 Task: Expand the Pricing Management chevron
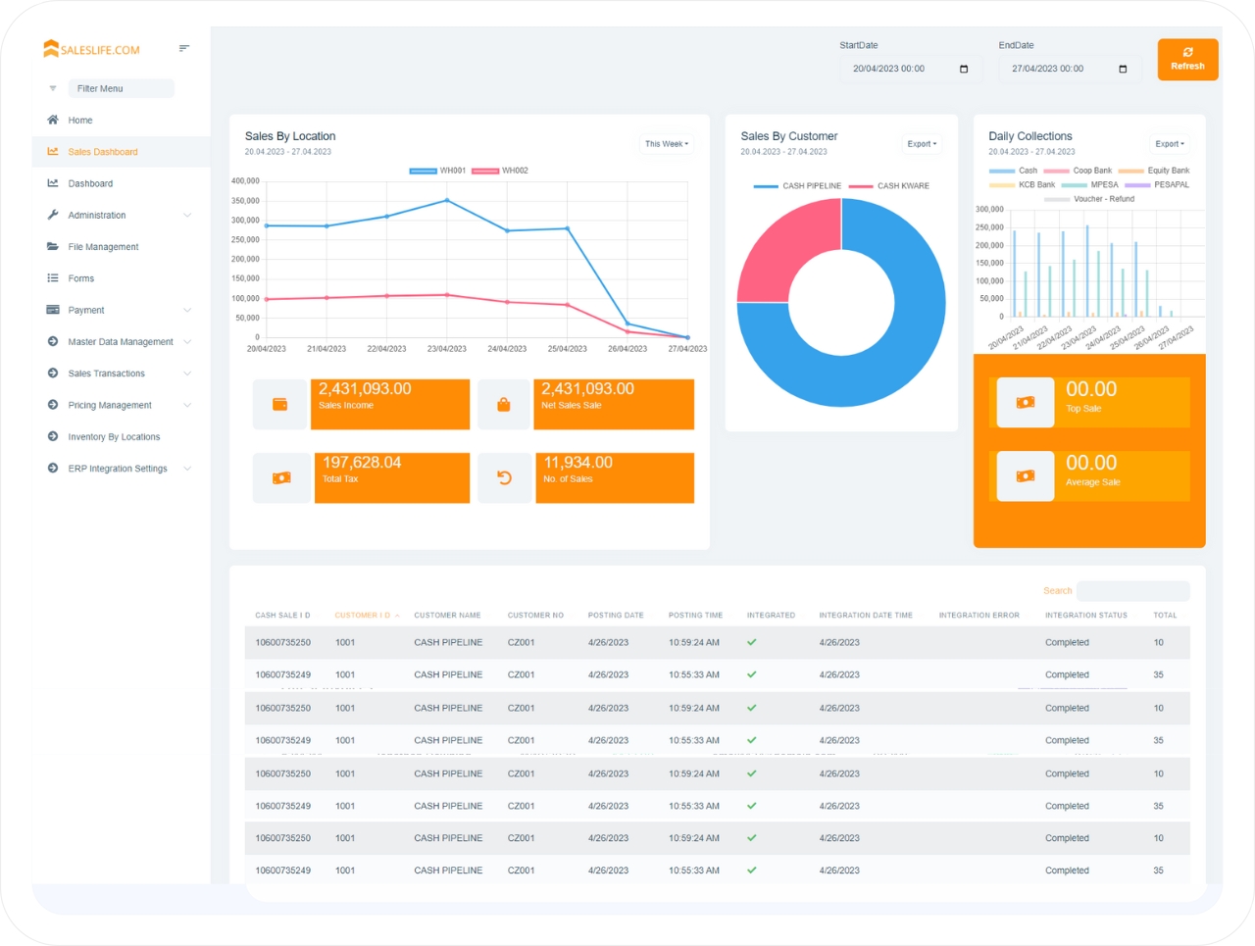click(187, 405)
